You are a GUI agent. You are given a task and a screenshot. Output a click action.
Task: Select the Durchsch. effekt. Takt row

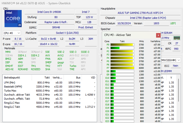pyautogui.click(x=50, y=99)
